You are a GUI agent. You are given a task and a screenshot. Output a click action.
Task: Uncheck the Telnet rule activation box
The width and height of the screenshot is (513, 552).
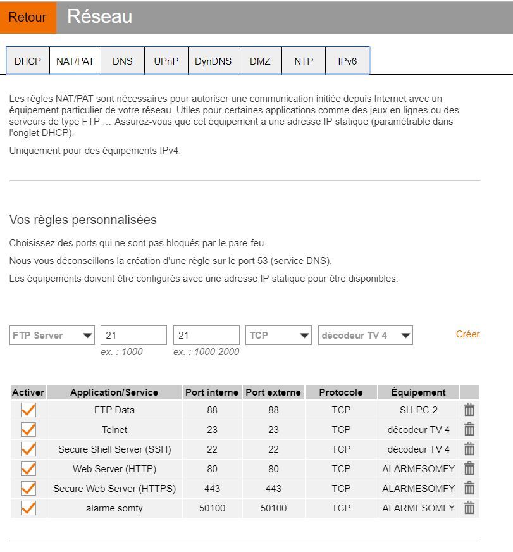[28, 430]
